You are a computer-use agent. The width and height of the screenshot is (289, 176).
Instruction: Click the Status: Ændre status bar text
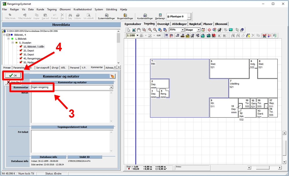[53, 174]
